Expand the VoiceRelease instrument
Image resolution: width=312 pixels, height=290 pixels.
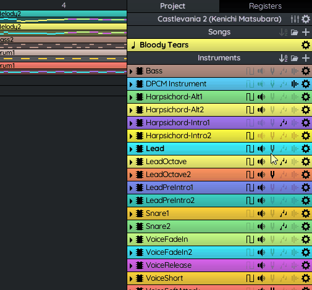tap(131, 265)
